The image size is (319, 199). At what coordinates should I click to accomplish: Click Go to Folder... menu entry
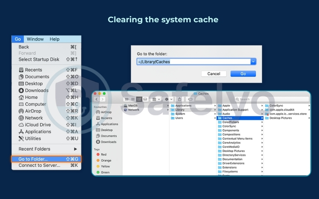coord(46,159)
